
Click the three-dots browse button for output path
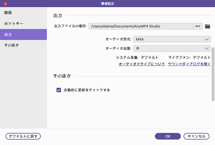pos(198,26)
